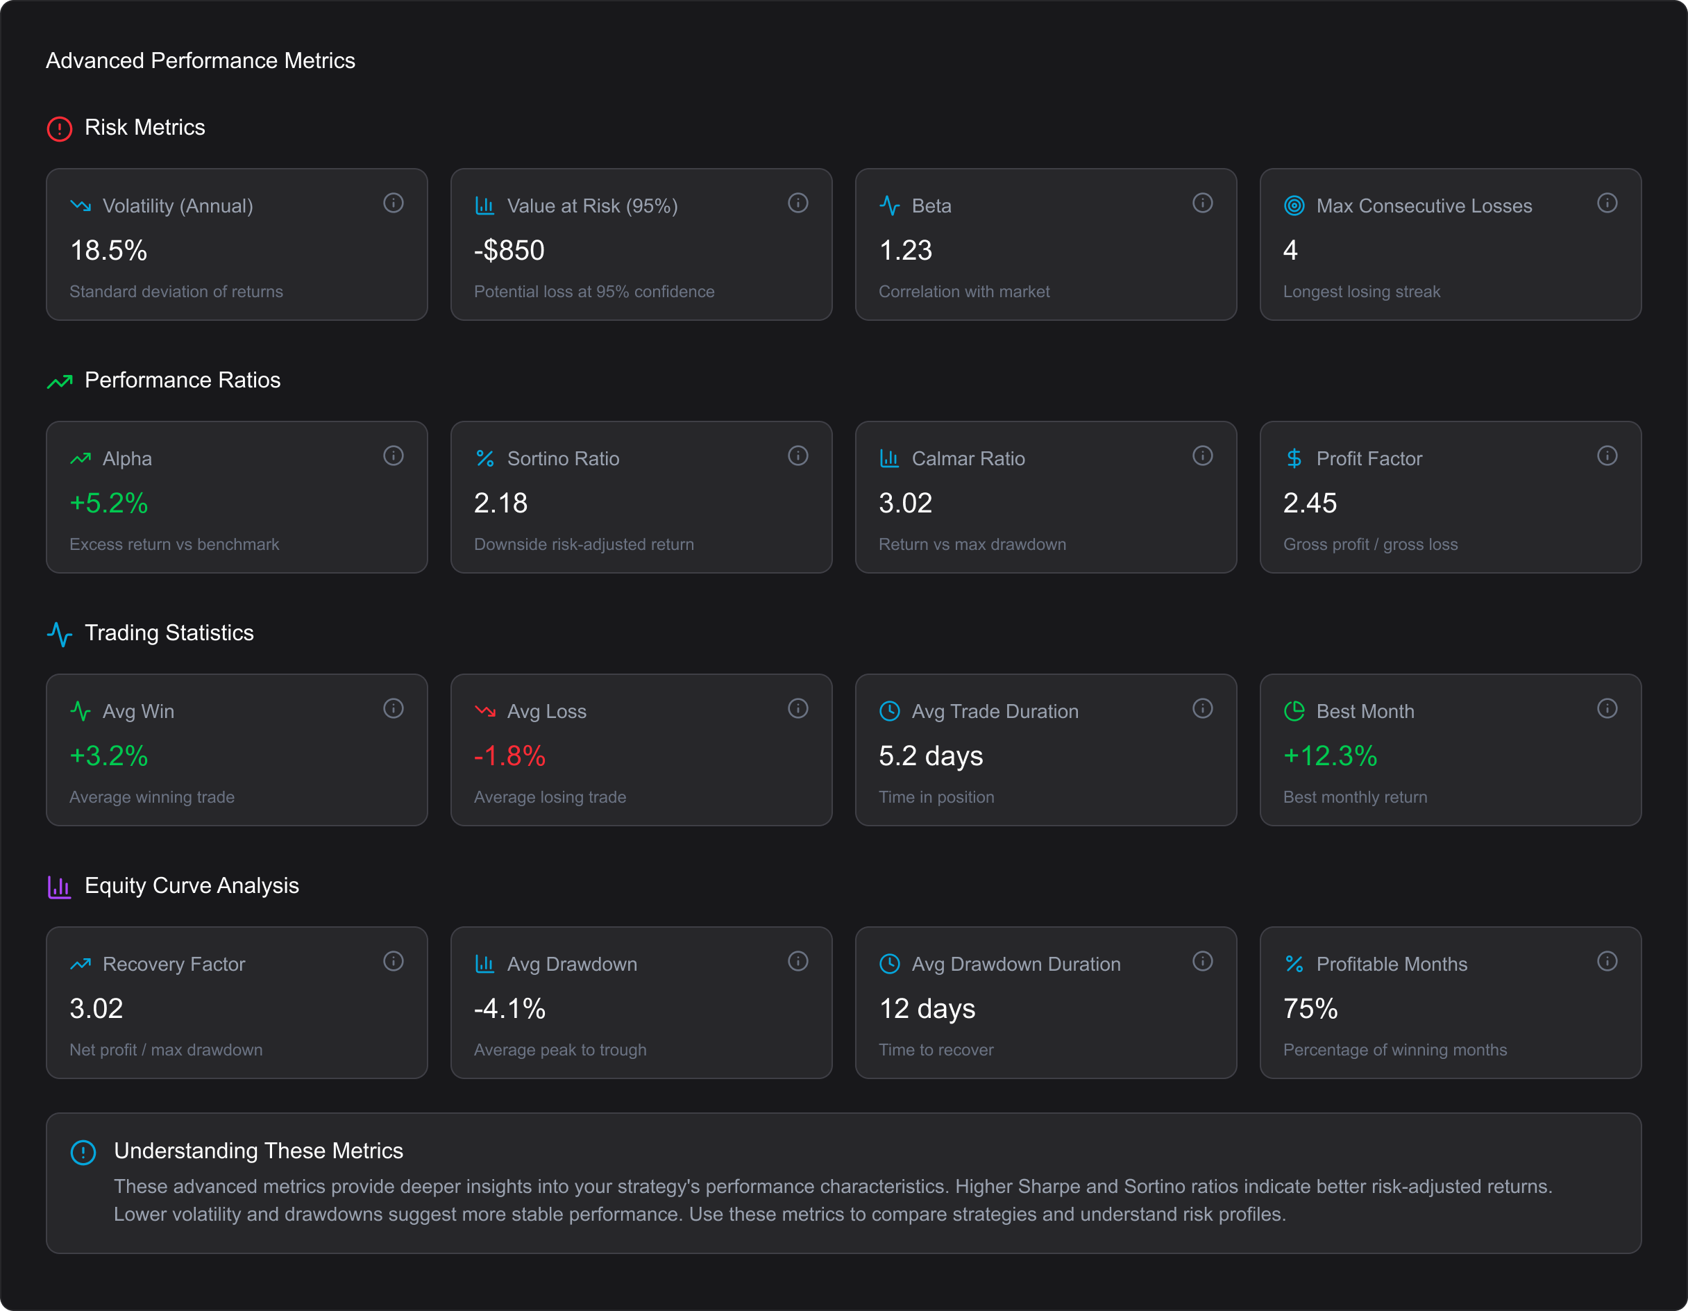Show info for the Best Month card
The image size is (1688, 1311).
click(x=1607, y=708)
